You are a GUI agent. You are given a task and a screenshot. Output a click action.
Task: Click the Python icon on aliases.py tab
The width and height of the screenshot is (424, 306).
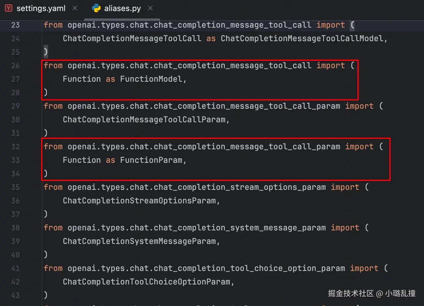96,8
